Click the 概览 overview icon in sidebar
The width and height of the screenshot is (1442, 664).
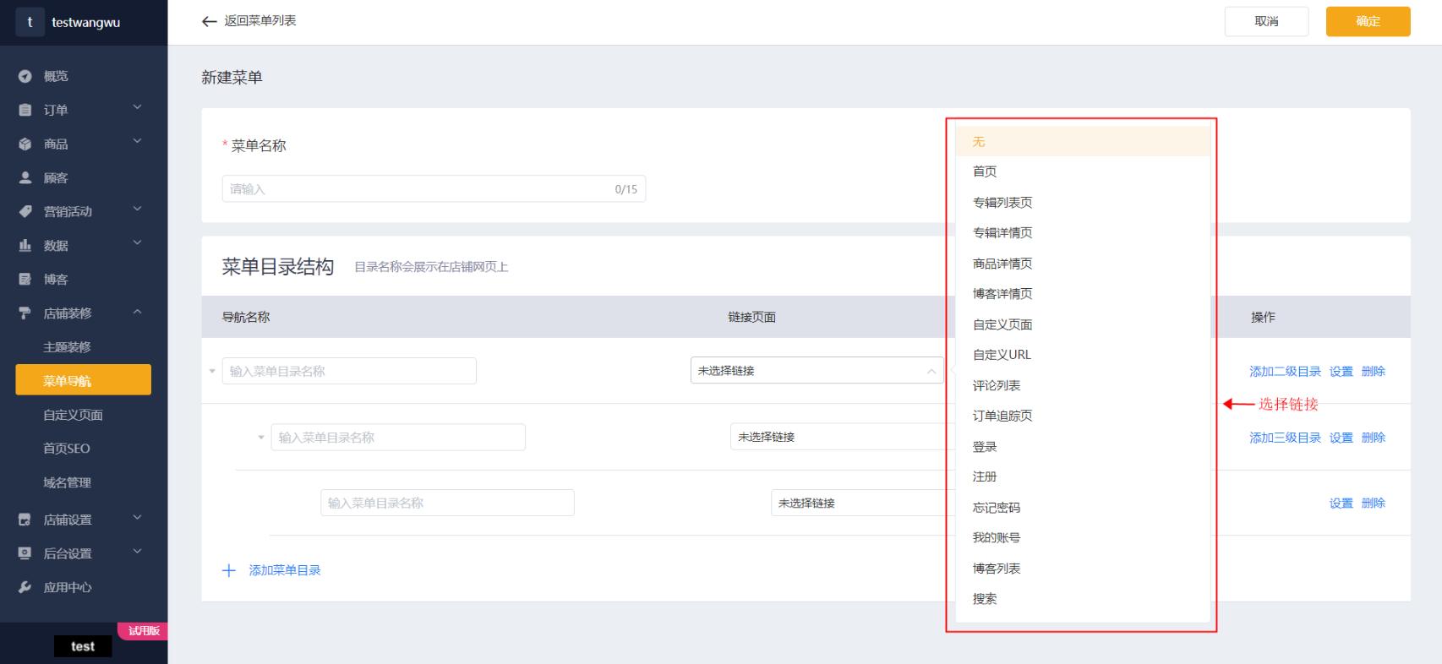(x=25, y=76)
